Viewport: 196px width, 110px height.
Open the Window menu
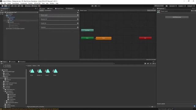pyautogui.click(x=52, y=3)
